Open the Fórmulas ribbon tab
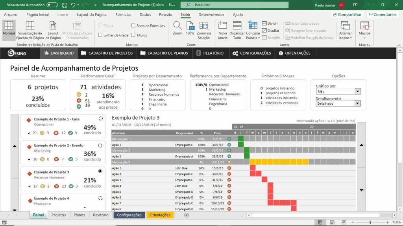 click(x=123, y=15)
